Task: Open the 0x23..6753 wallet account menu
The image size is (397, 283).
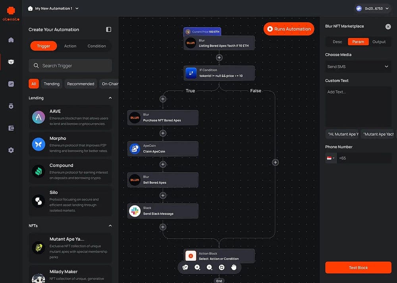Action: [372, 8]
